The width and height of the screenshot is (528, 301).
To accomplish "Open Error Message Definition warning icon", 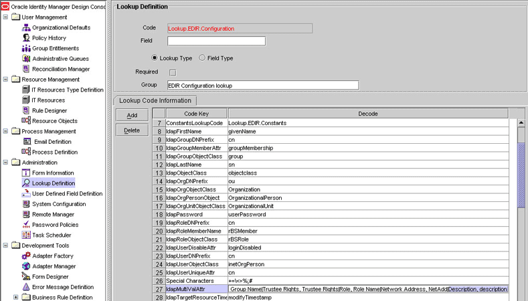I will [x=26, y=287].
